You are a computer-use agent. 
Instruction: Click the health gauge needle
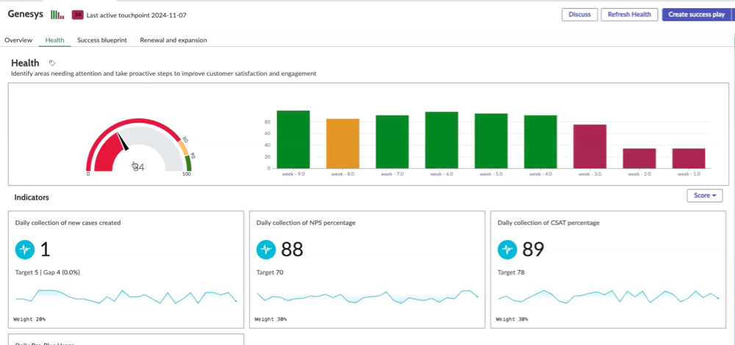point(122,142)
